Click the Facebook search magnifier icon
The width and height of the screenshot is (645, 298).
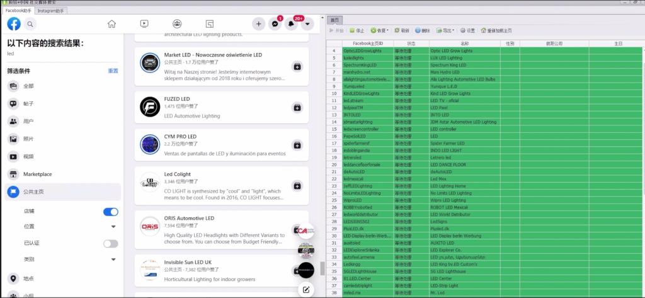30,24
